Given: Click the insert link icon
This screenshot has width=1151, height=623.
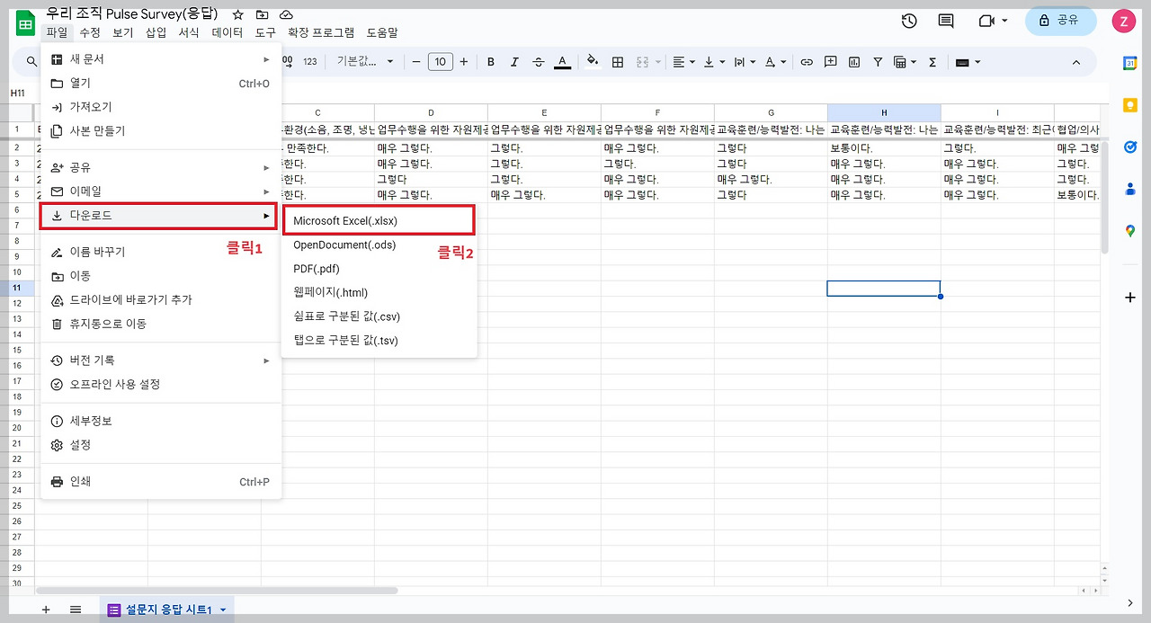Looking at the screenshot, I should tap(807, 62).
